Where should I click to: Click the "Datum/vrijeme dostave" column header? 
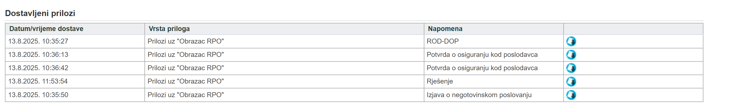click(x=46, y=29)
